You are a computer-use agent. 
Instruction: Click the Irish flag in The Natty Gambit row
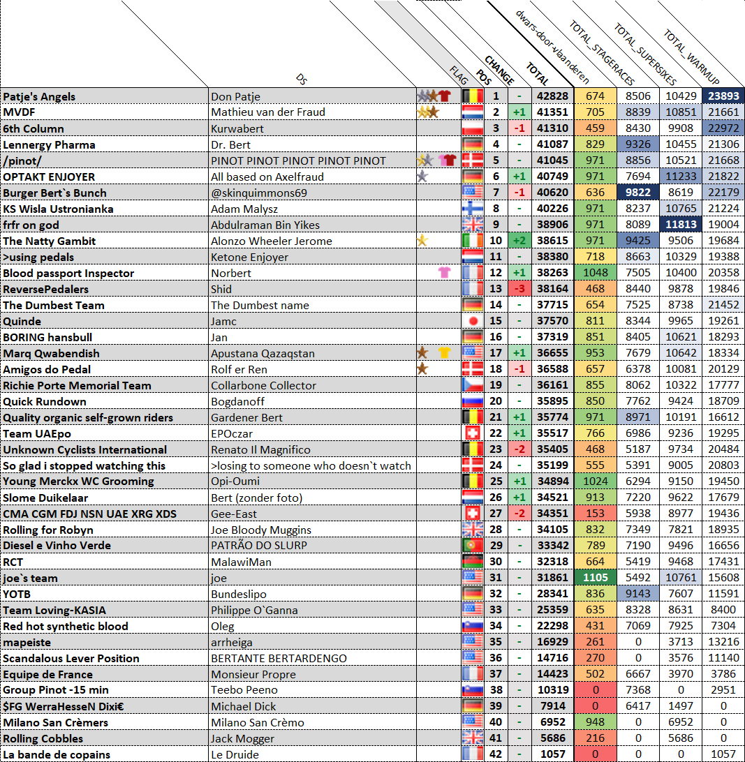pyautogui.click(x=473, y=240)
